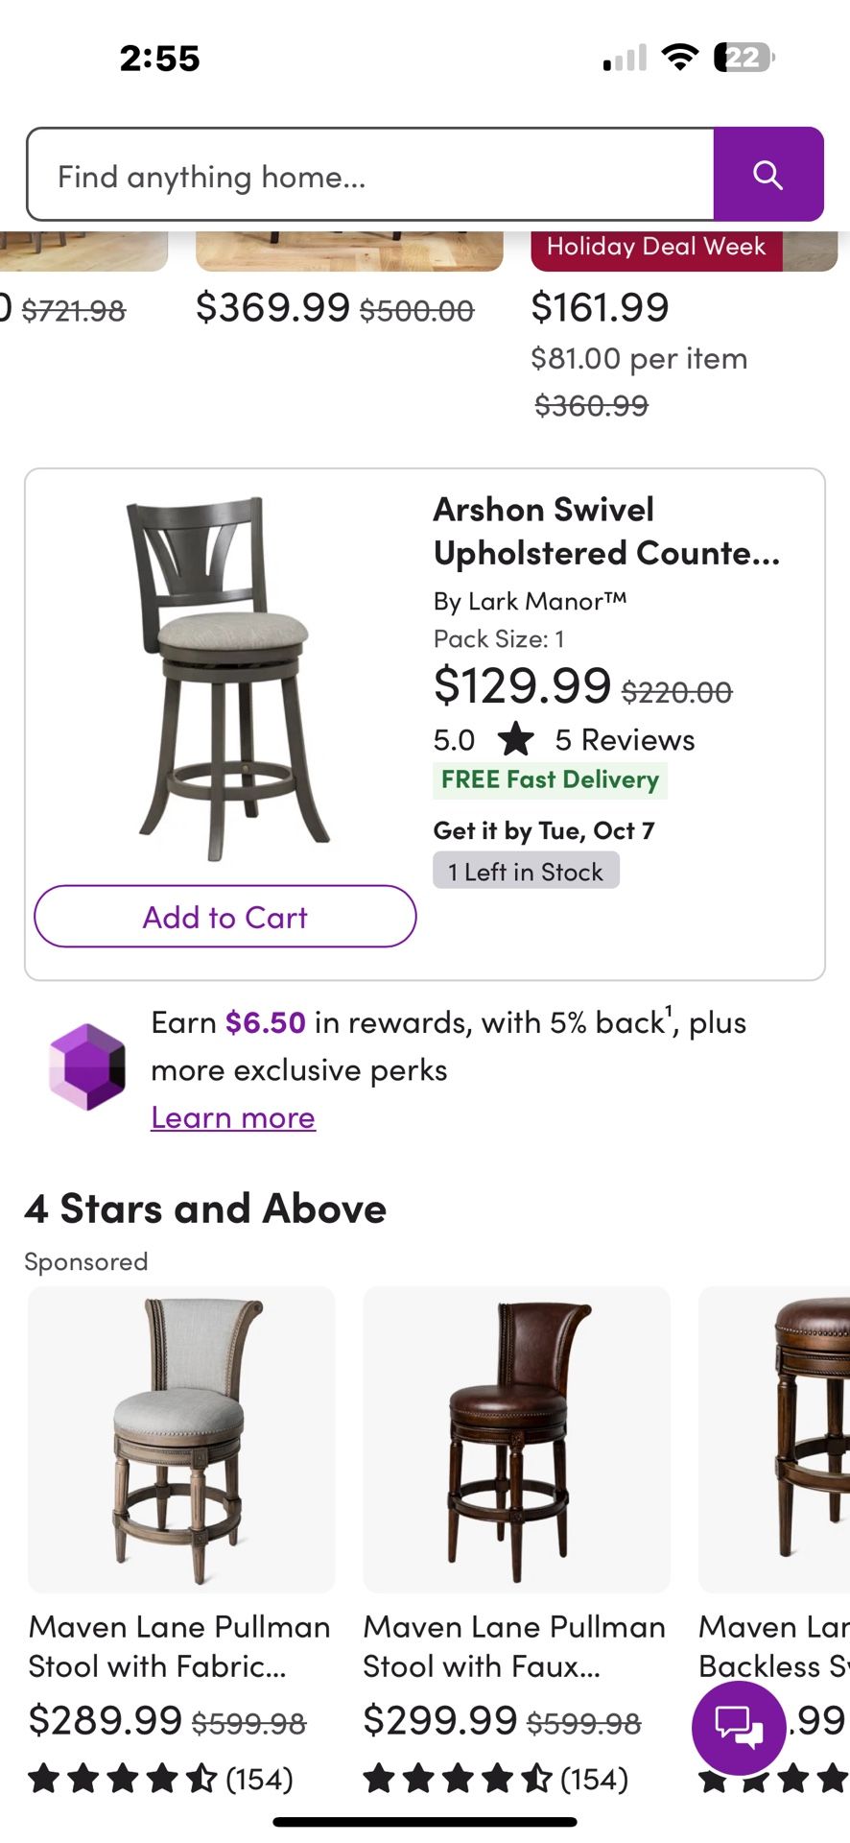
Task: Tap star rating under Maven Lane Faux stool
Action: click(495, 1779)
